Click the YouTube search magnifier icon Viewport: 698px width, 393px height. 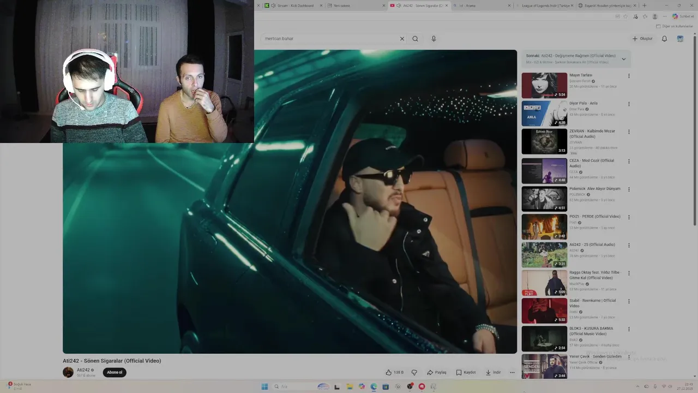[x=415, y=39]
